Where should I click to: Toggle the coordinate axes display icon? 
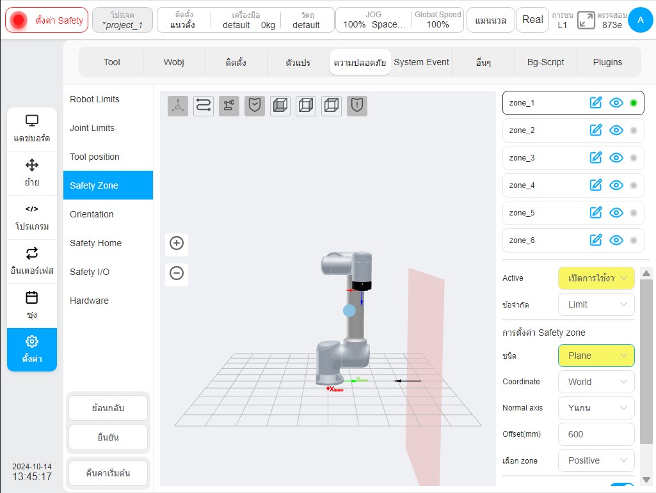[x=178, y=106]
